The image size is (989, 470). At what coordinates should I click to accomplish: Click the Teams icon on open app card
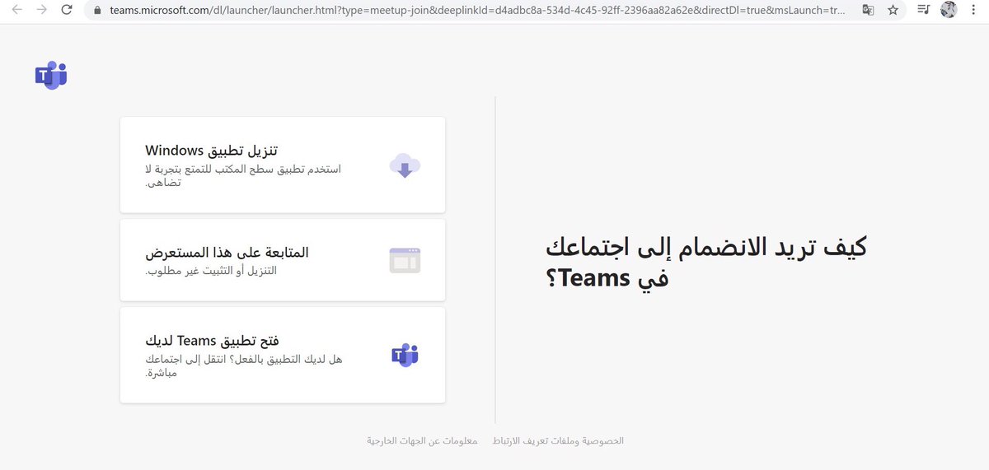[405, 355]
